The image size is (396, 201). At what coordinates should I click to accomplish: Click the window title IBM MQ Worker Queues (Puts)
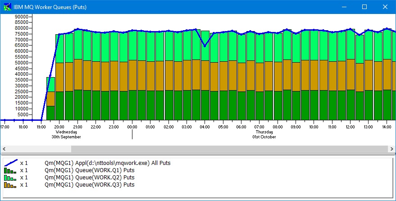pyautogui.click(x=50, y=7)
